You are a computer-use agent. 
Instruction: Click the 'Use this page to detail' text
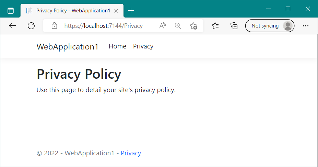(x=106, y=90)
